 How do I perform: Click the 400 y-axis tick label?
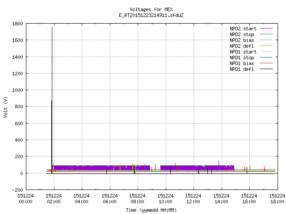pos(19,140)
